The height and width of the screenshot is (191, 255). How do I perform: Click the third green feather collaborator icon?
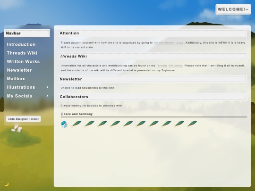pos(102,124)
